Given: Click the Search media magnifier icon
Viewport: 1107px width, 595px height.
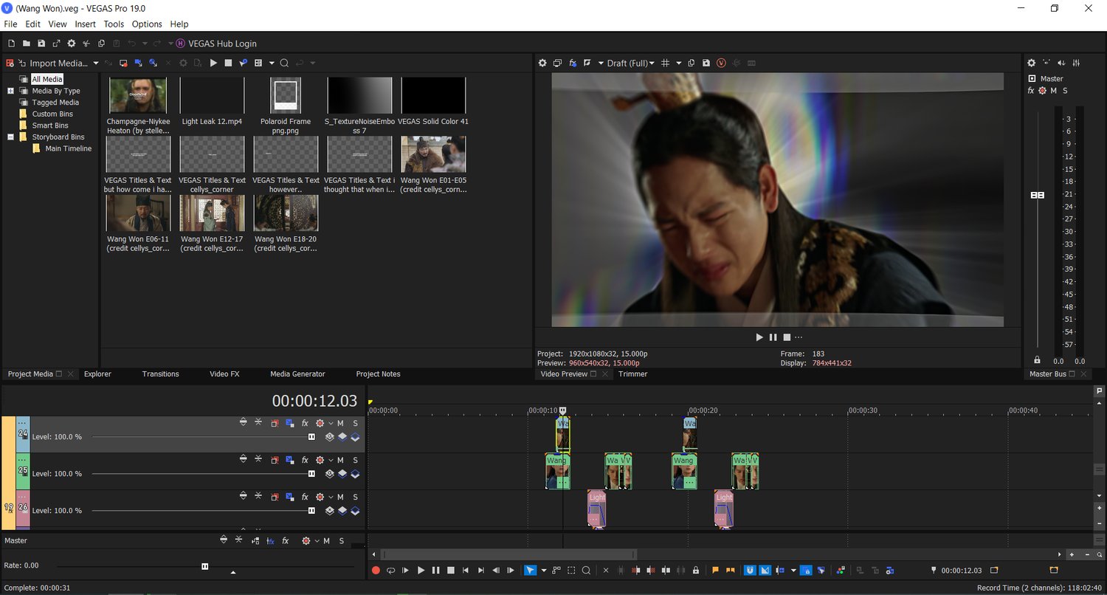Looking at the screenshot, I should (284, 63).
